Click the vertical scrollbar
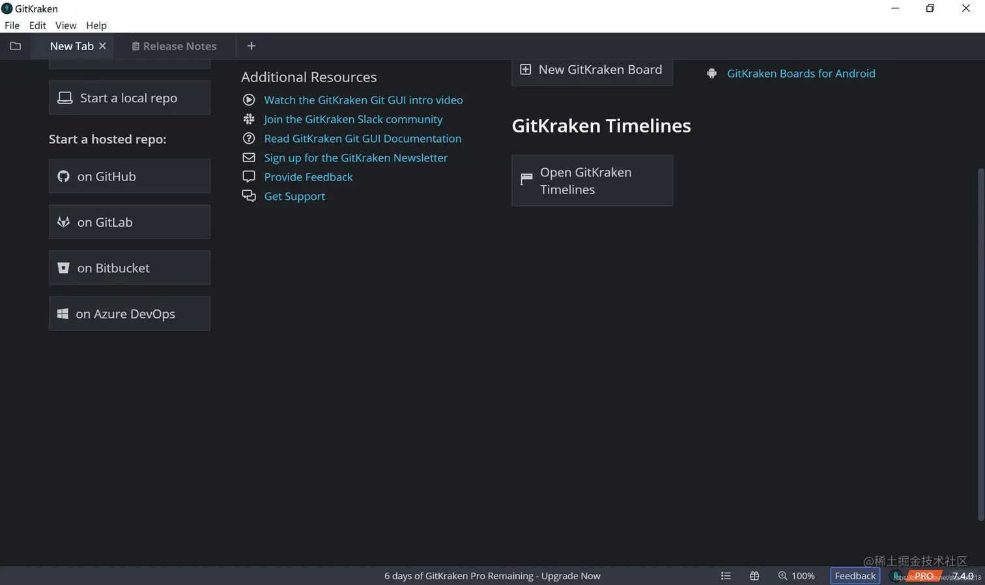 (980, 345)
